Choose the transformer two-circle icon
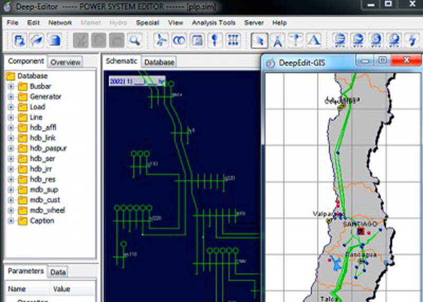The width and height of the screenshot is (423, 302). (180, 40)
